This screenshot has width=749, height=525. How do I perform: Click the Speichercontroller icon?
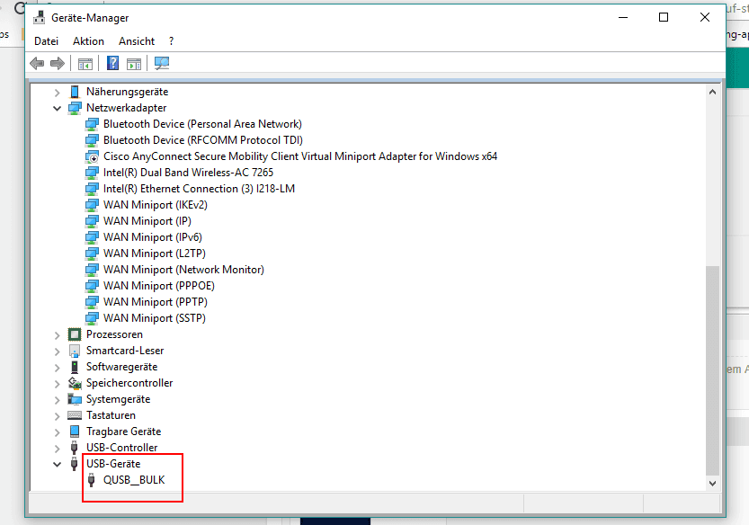(75, 383)
